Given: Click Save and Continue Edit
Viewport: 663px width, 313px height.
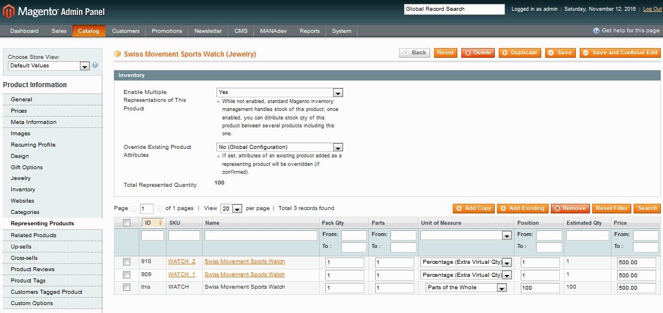Looking at the screenshot, I should click(620, 53).
